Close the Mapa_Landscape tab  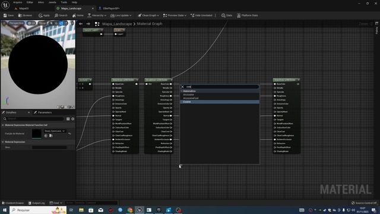pos(93,8)
